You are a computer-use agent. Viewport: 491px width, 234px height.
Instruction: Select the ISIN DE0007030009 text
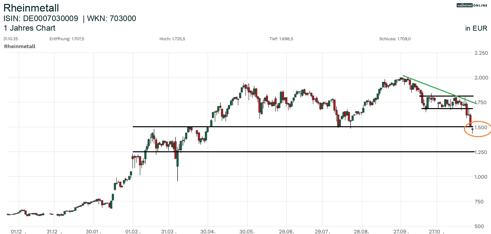tap(41, 18)
